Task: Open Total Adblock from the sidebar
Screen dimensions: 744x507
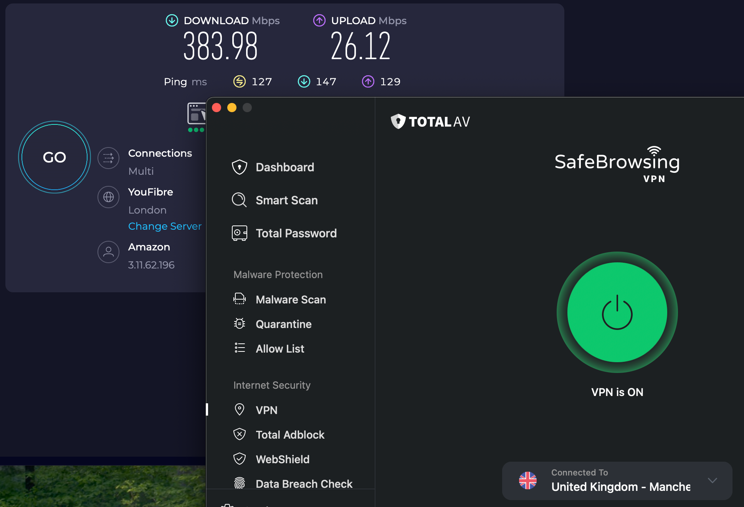Action: point(290,434)
